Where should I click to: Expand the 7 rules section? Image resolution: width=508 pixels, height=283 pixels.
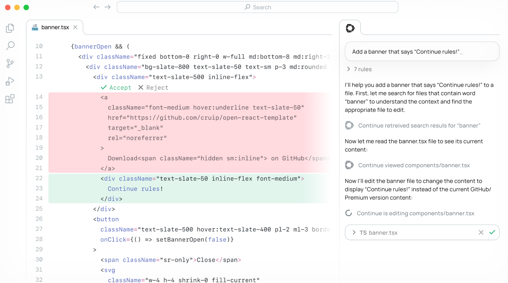click(x=360, y=69)
